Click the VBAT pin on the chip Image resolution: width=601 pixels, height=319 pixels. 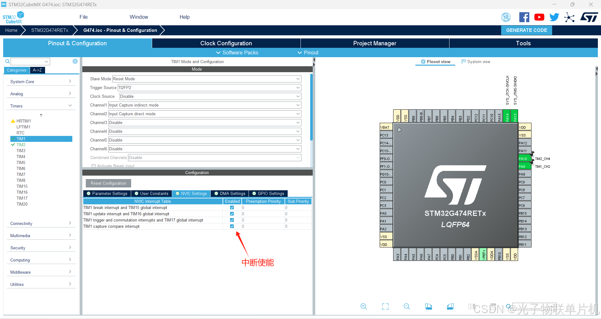pos(386,127)
